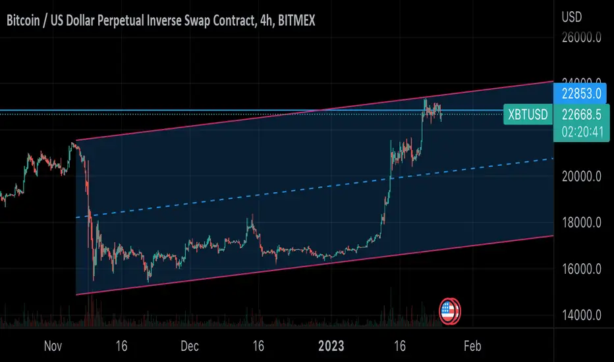
Task: Select the lower pink channel trendline
Action: pos(314,265)
